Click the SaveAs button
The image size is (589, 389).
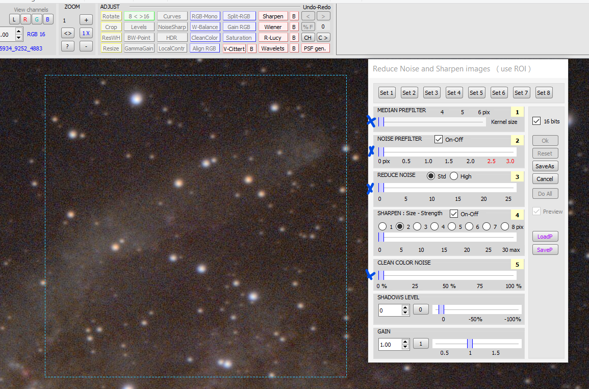point(545,166)
